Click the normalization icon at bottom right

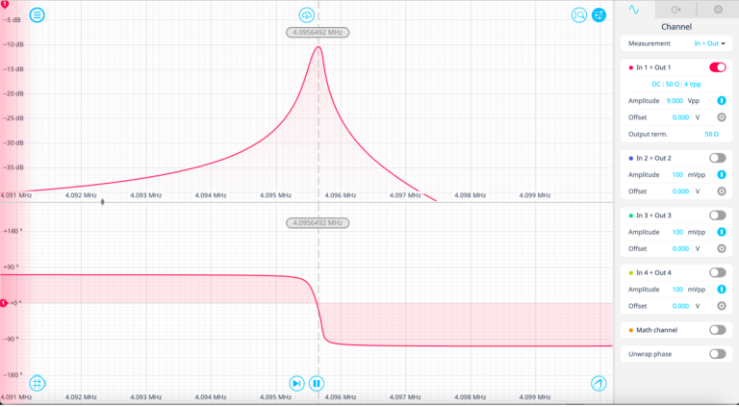pos(599,384)
